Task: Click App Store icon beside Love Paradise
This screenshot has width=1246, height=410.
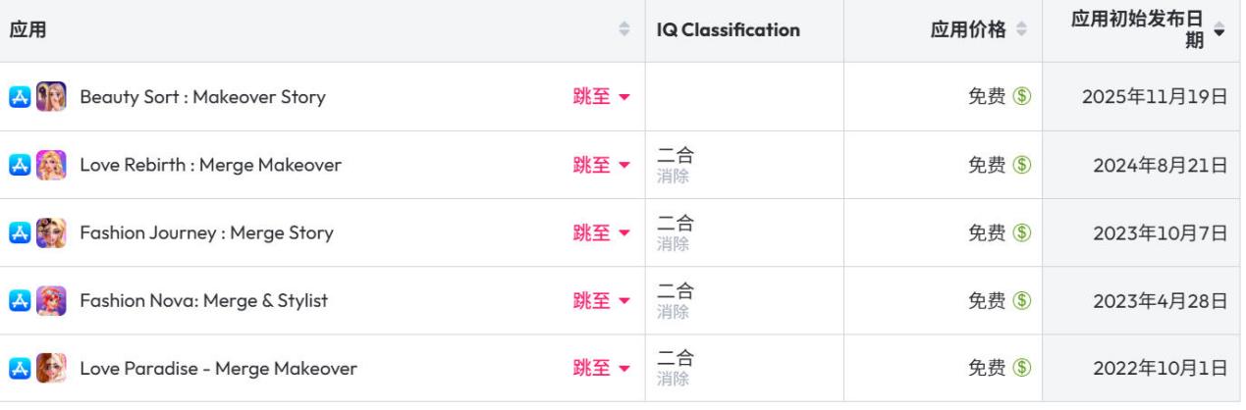Action: 19,369
